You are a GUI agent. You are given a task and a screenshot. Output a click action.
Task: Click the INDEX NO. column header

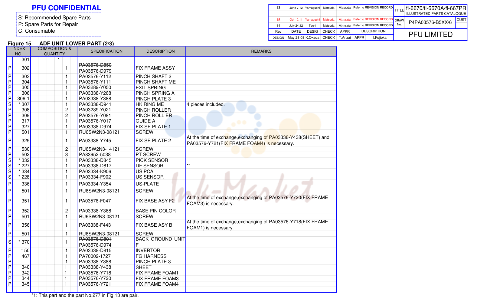(x=19, y=51)
